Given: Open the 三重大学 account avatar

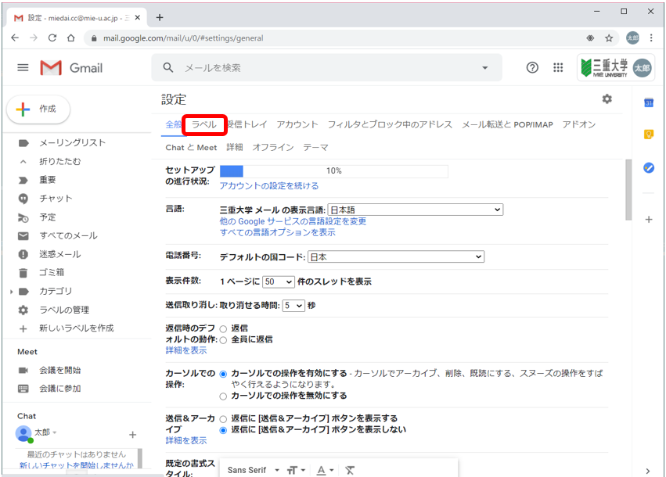Looking at the screenshot, I should [x=643, y=68].
